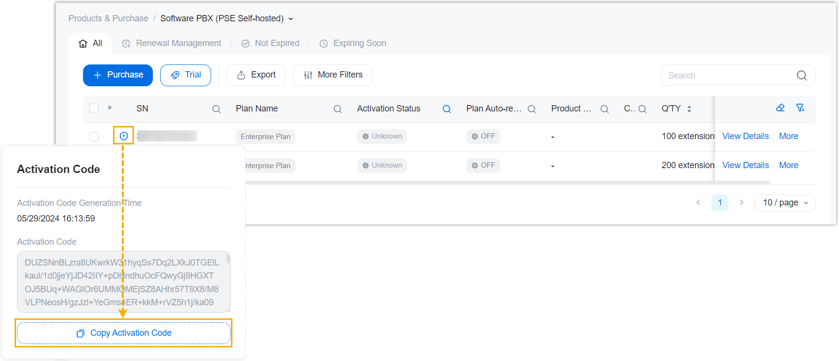839x361 pixels.
Task: Open the 10 / page size dropdown
Action: pos(785,203)
